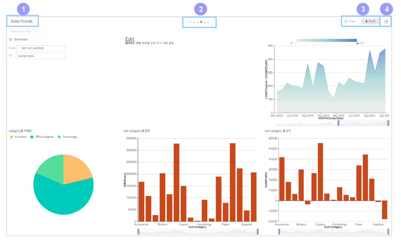
Task: Click right handle of profit chart zoom slider
Action: pos(388,232)
